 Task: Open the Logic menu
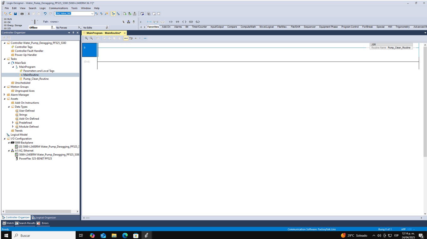[x=43, y=8]
